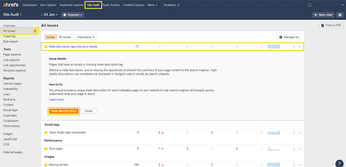Click warning icon beside Meta description issue
Screen dimensions: 346x167
click(46, 46)
